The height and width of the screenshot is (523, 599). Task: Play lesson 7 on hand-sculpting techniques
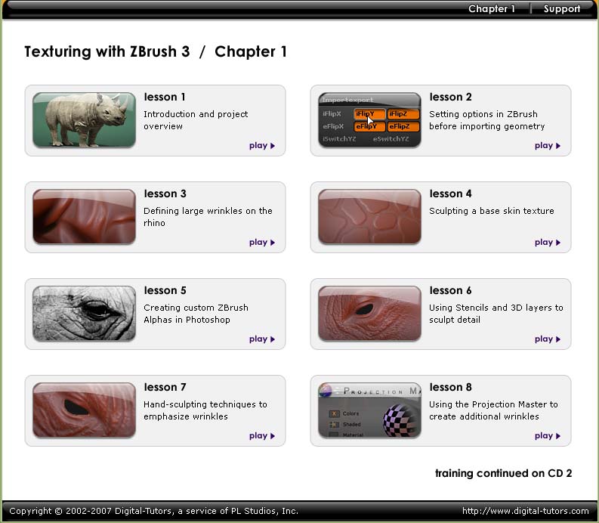point(261,436)
